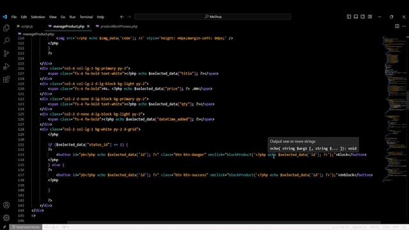Close the manageProduct.php tab
This screenshot has width=409, height=230.
88,26
